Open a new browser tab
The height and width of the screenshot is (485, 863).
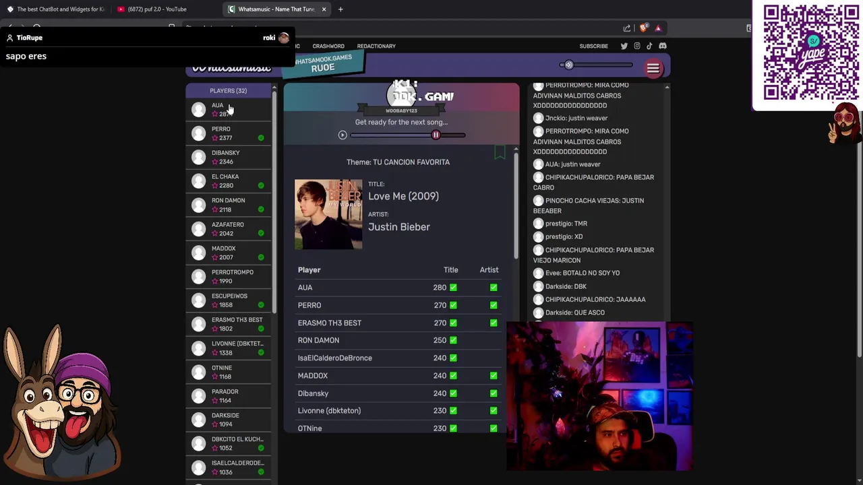340,9
